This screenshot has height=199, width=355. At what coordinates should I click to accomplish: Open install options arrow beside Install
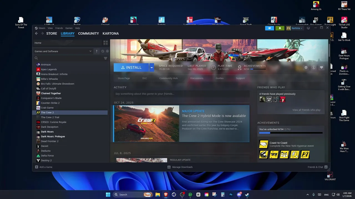click(x=151, y=67)
